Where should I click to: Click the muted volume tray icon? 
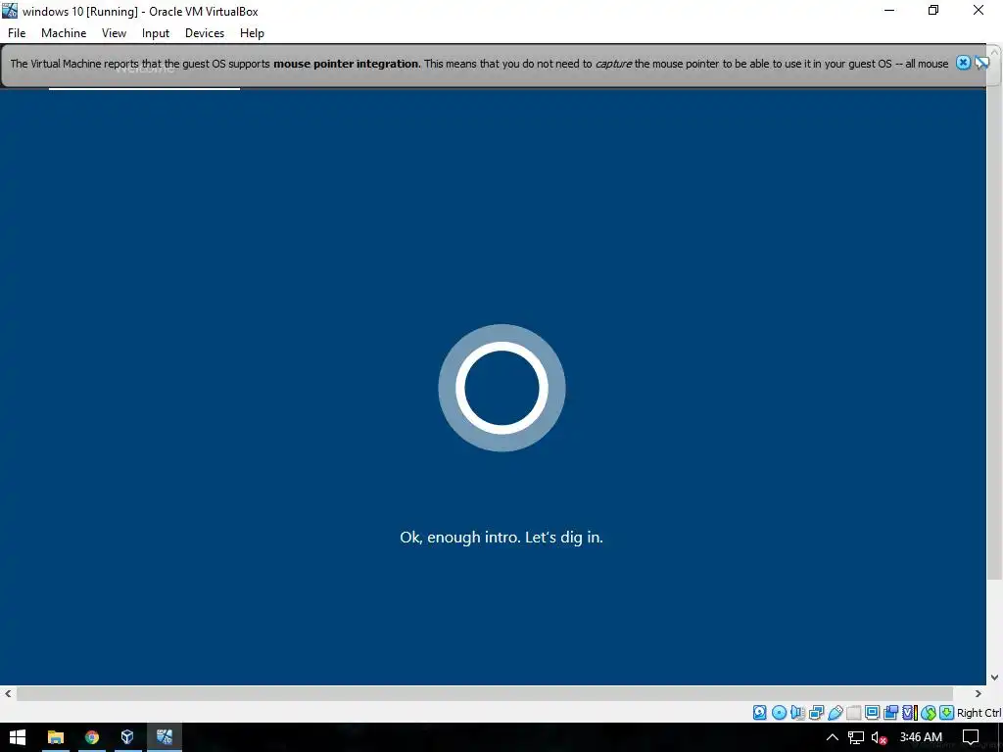pyautogui.click(x=879, y=737)
